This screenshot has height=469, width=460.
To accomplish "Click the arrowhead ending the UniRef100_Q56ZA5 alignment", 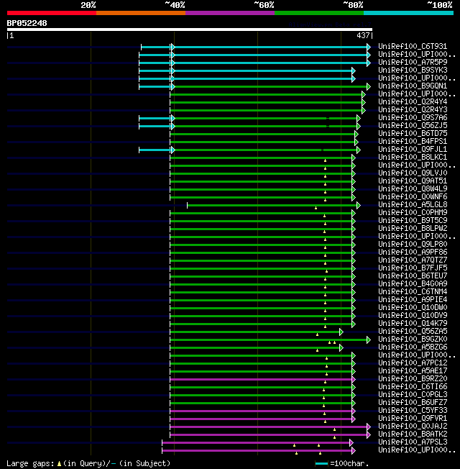I will point(341,332).
